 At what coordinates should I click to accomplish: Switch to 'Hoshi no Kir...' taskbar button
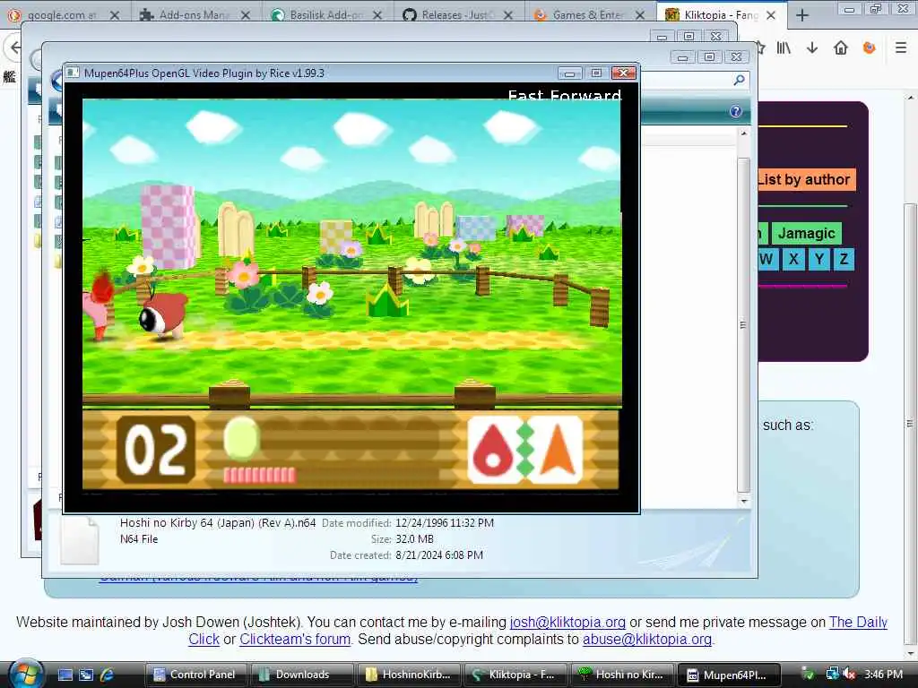point(622,675)
